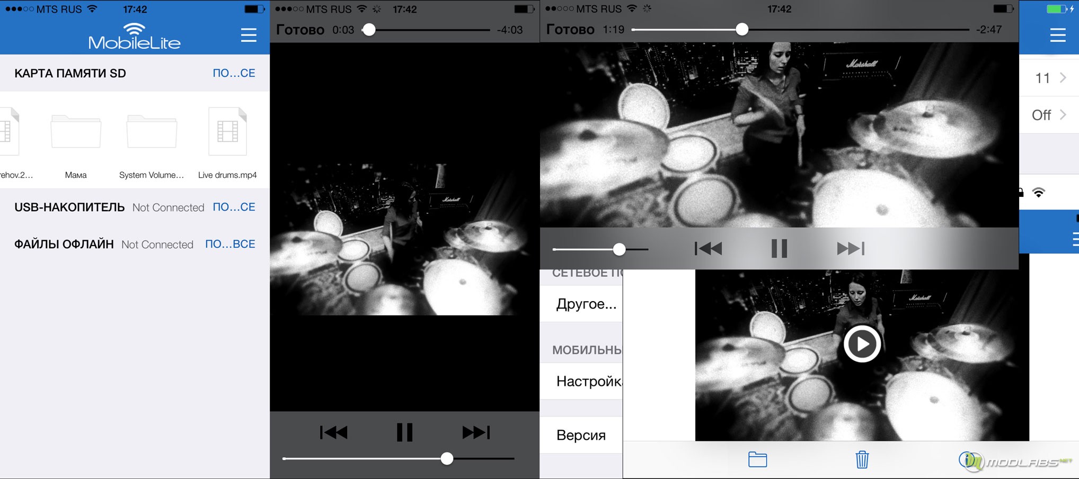Show all offline files link
This screenshot has height=479, width=1079.
coord(230,244)
